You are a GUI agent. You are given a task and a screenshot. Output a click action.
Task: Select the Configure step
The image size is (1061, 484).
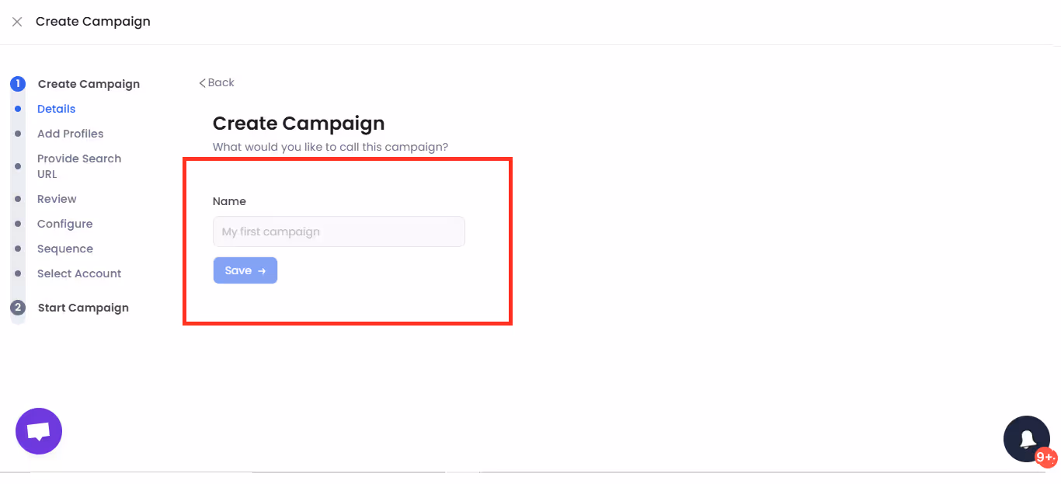click(64, 224)
